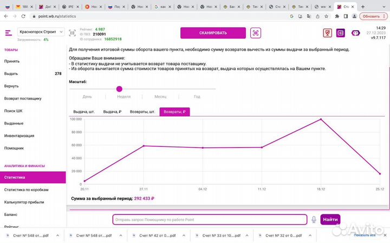Open the chat bubble icon in header

point(355,32)
